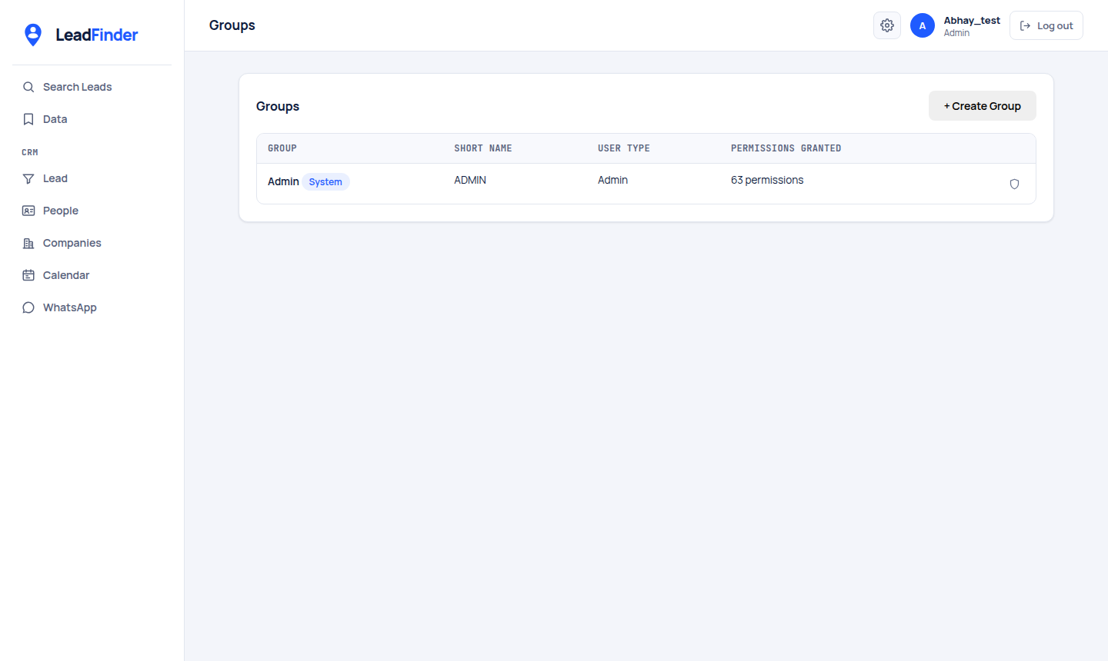Click the LeadFinder brand name
Viewport: 1108px width, 661px height.
click(x=97, y=35)
